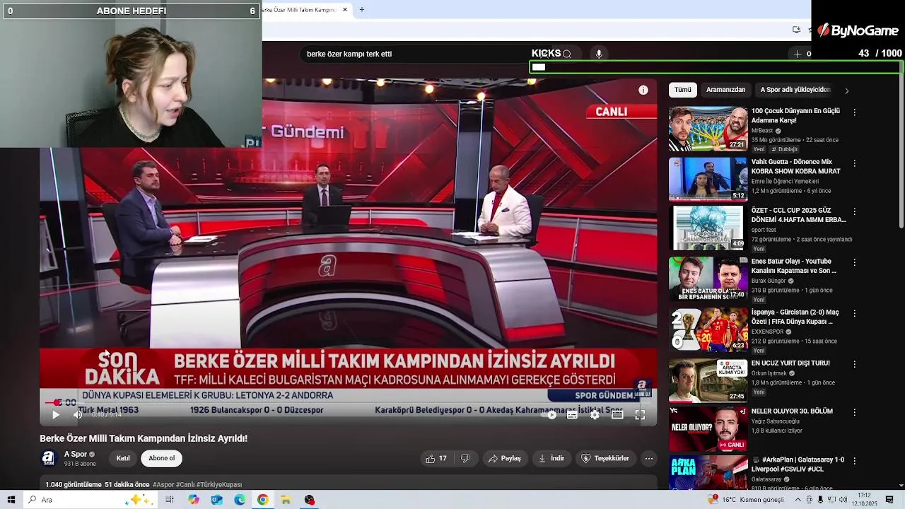Screen dimensions: 905x509
Task: Like the video with thumbs-up button
Action: 436,458
